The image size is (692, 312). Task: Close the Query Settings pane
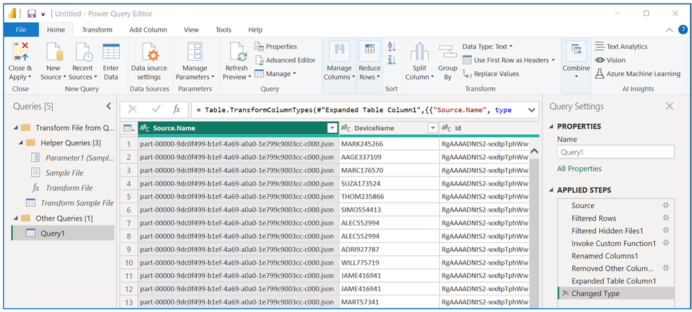[669, 107]
